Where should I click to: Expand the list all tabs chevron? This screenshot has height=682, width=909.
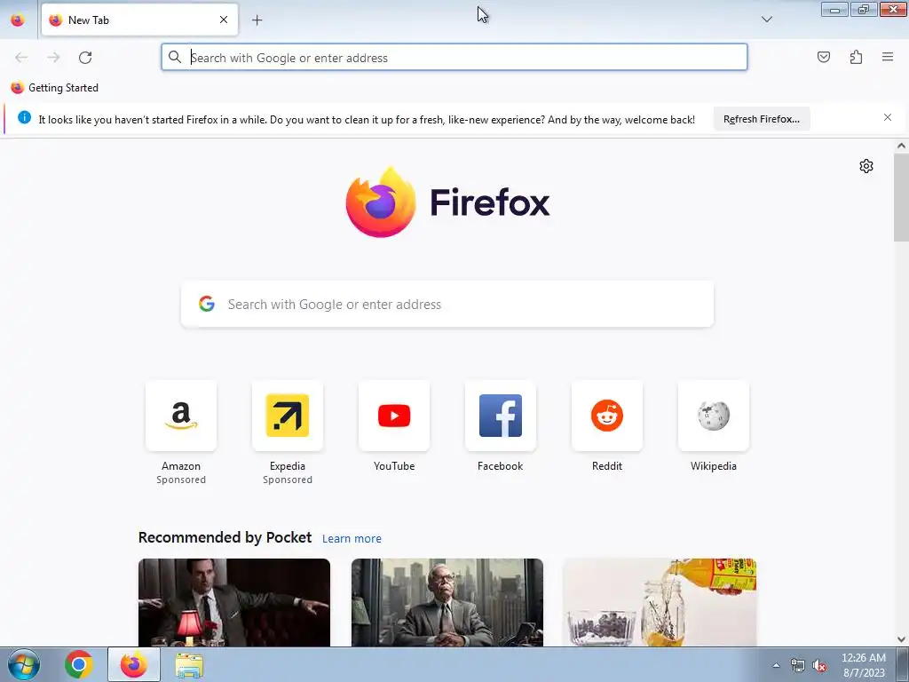pyautogui.click(x=766, y=20)
